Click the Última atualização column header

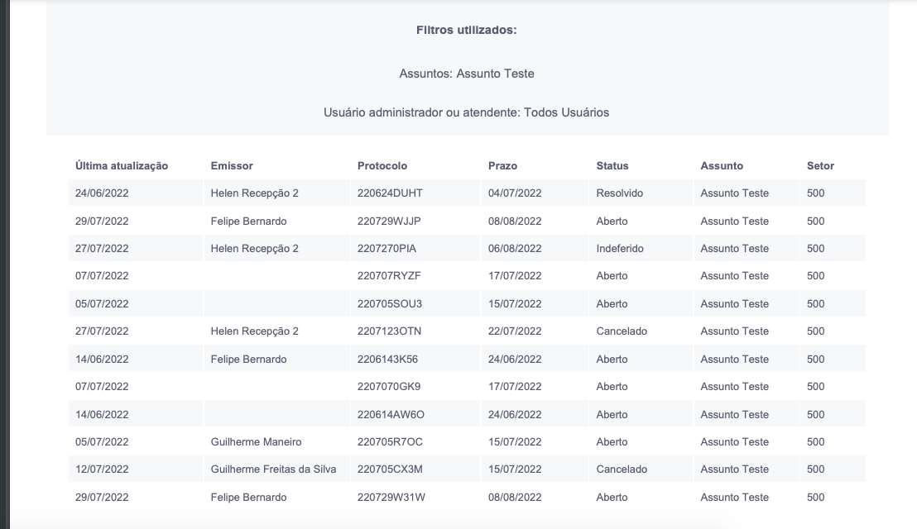click(122, 166)
